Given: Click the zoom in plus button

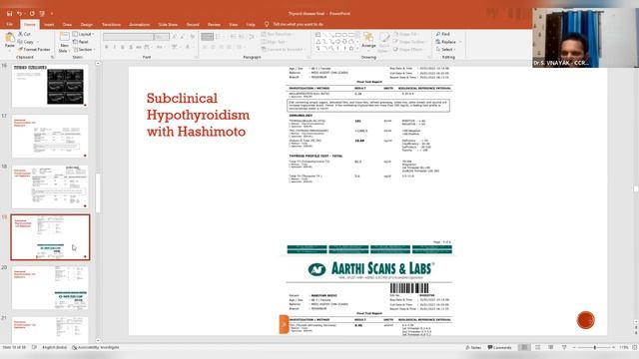Looking at the screenshot, I should 614,348.
